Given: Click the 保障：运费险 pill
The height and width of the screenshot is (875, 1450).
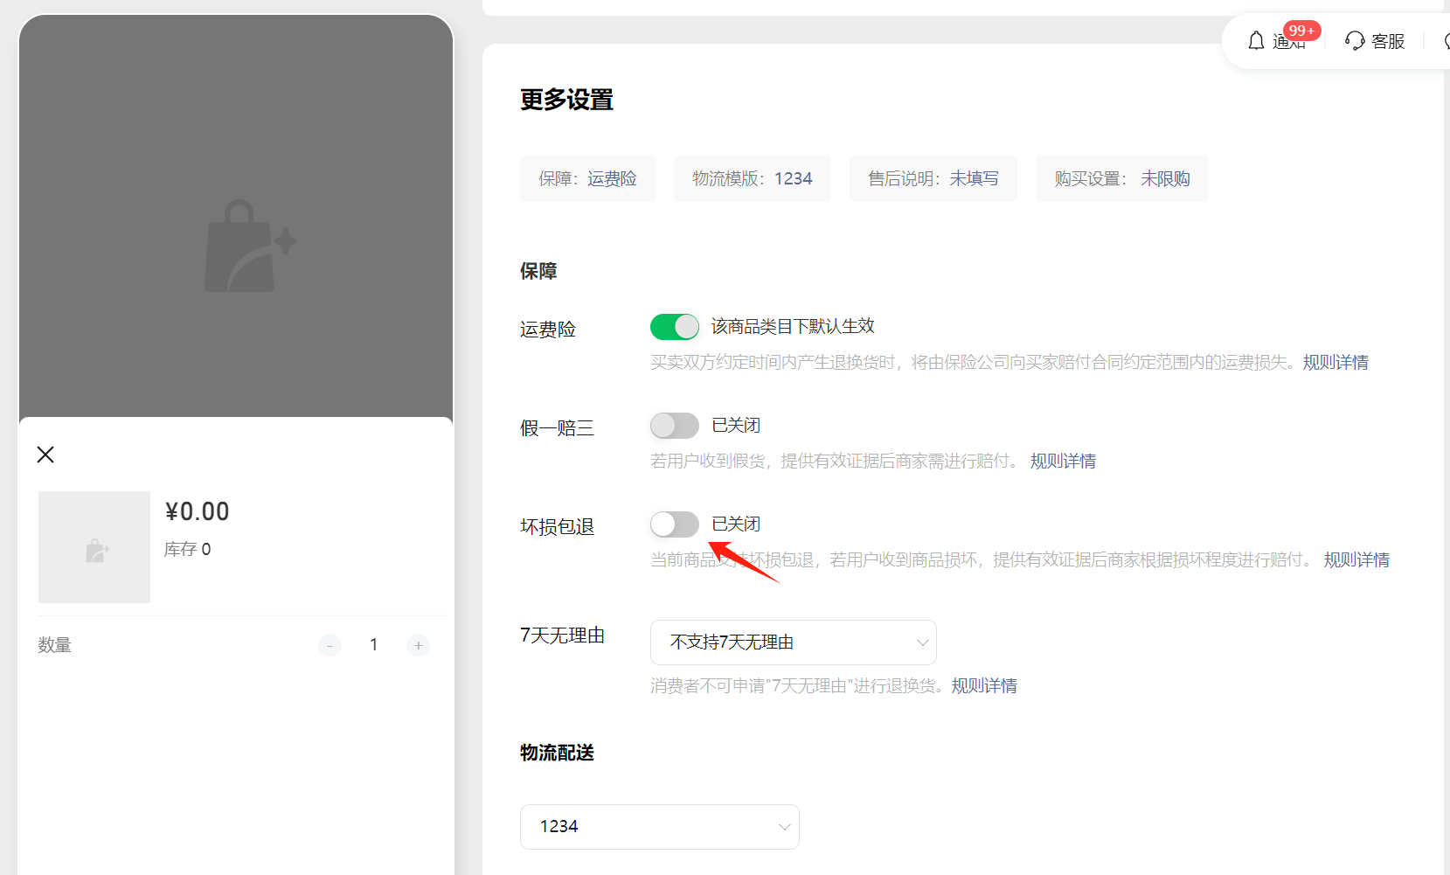Looking at the screenshot, I should click(587, 178).
